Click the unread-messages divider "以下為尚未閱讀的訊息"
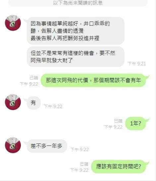 [x=78, y=3]
